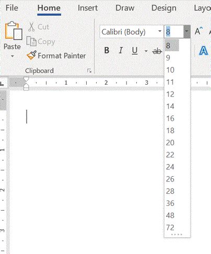211x254 pixels.
Task: Toggle Strikethrough formatting
Action: click(157, 51)
